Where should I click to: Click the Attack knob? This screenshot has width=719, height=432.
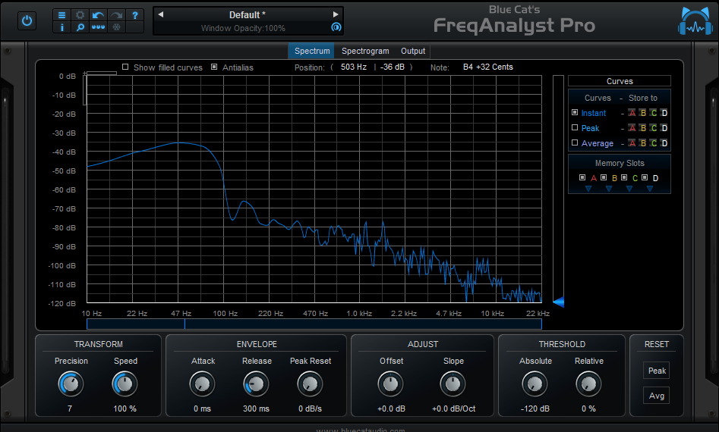202,384
